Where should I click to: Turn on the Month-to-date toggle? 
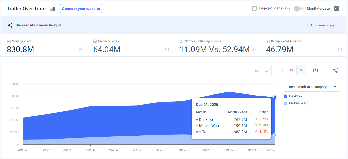[299, 8]
